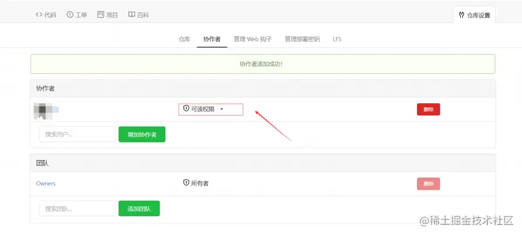
Task: Click the dropdown caret next to 可读权限
Action: [x=222, y=109]
